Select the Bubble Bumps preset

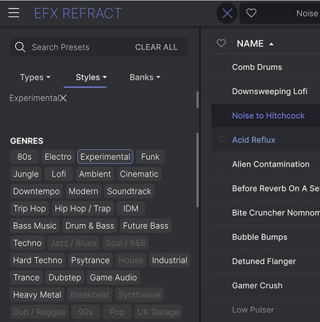tap(260, 237)
